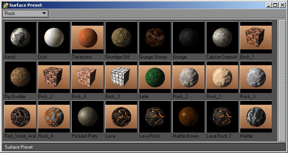Choose the Red_Stone_Wall preset thumbnail

pos(20,117)
